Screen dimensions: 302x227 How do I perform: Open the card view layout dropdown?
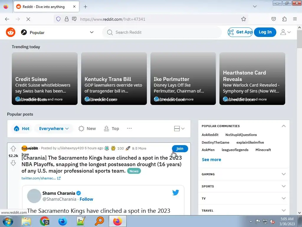pos(179,129)
